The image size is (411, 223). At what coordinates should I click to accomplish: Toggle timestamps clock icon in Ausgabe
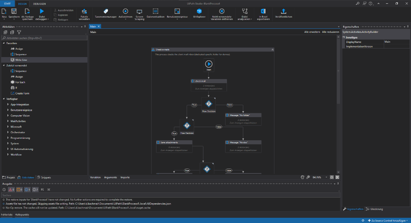click(4, 189)
